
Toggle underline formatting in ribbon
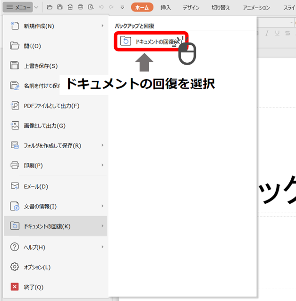[x=277, y=33]
